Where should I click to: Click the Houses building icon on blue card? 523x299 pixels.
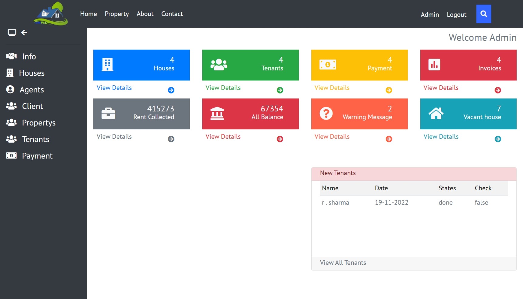coord(107,65)
